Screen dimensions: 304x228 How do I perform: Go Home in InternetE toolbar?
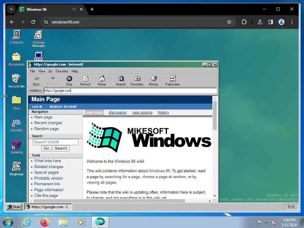tap(102, 81)
